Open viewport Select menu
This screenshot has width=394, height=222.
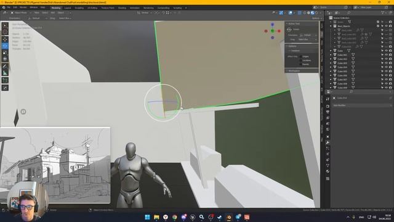tap(45, 12)
